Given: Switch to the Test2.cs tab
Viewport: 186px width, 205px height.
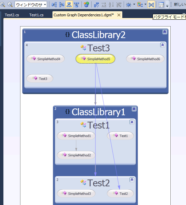Looking at the screenshot, I should (x=12, y=15).
